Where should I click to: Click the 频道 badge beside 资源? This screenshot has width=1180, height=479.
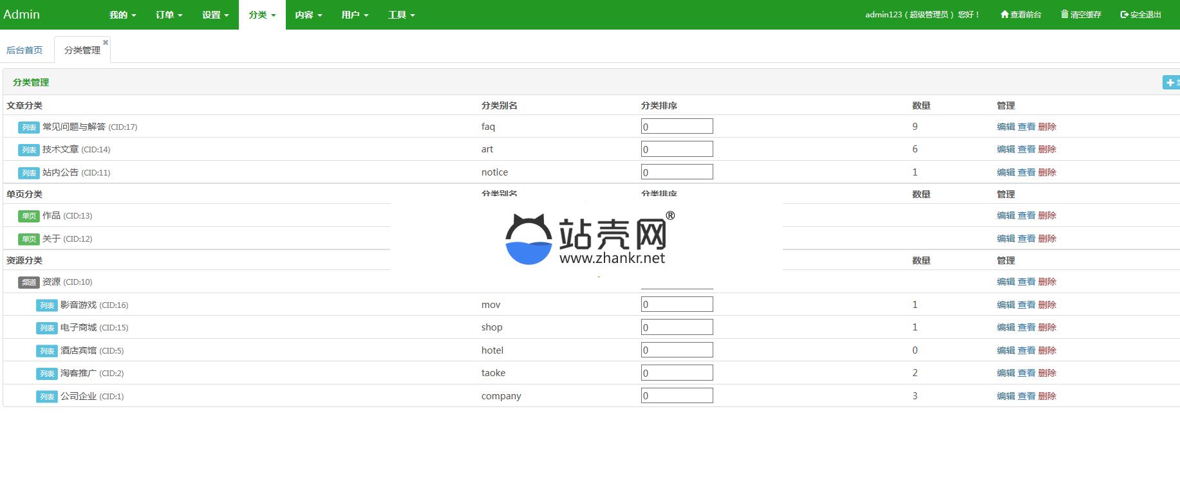(x=29, y=282)
